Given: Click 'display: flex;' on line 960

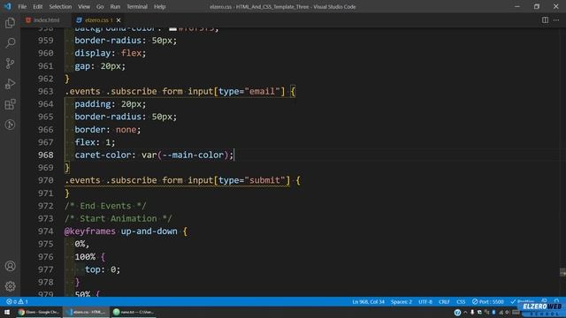Looking at the screenshot, I should click(111, 53).
